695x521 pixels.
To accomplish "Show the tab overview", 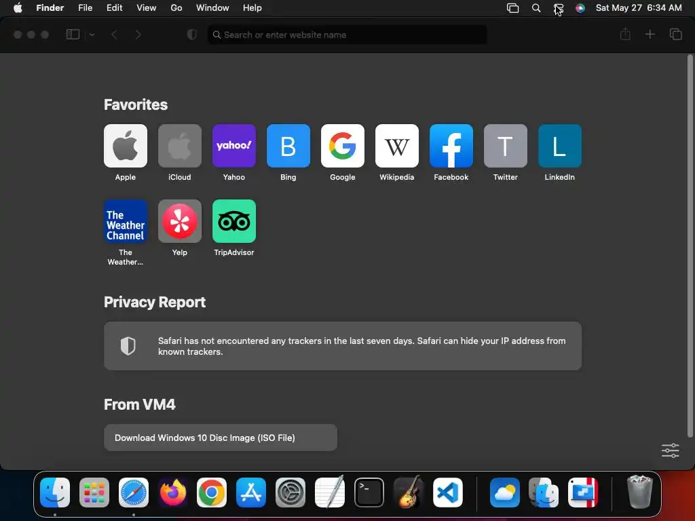I will coord(675,34).
